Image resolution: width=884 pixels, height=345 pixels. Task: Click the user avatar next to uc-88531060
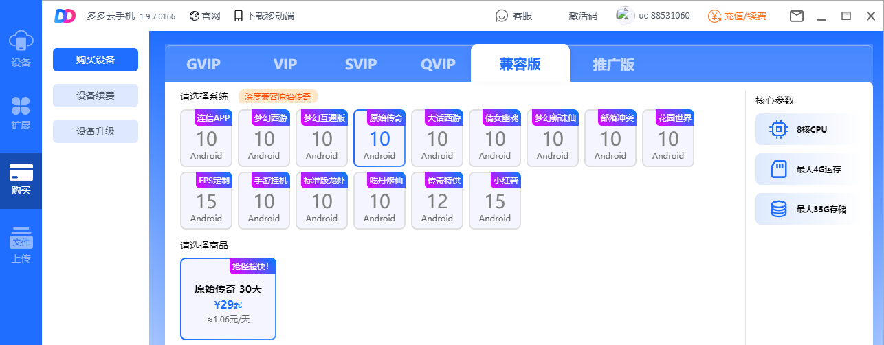(625, 16)
